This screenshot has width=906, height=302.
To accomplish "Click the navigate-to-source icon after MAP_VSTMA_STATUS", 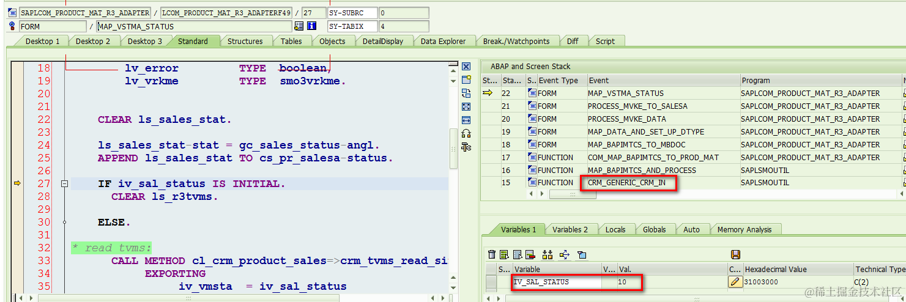I will click(x=299, y=26).
